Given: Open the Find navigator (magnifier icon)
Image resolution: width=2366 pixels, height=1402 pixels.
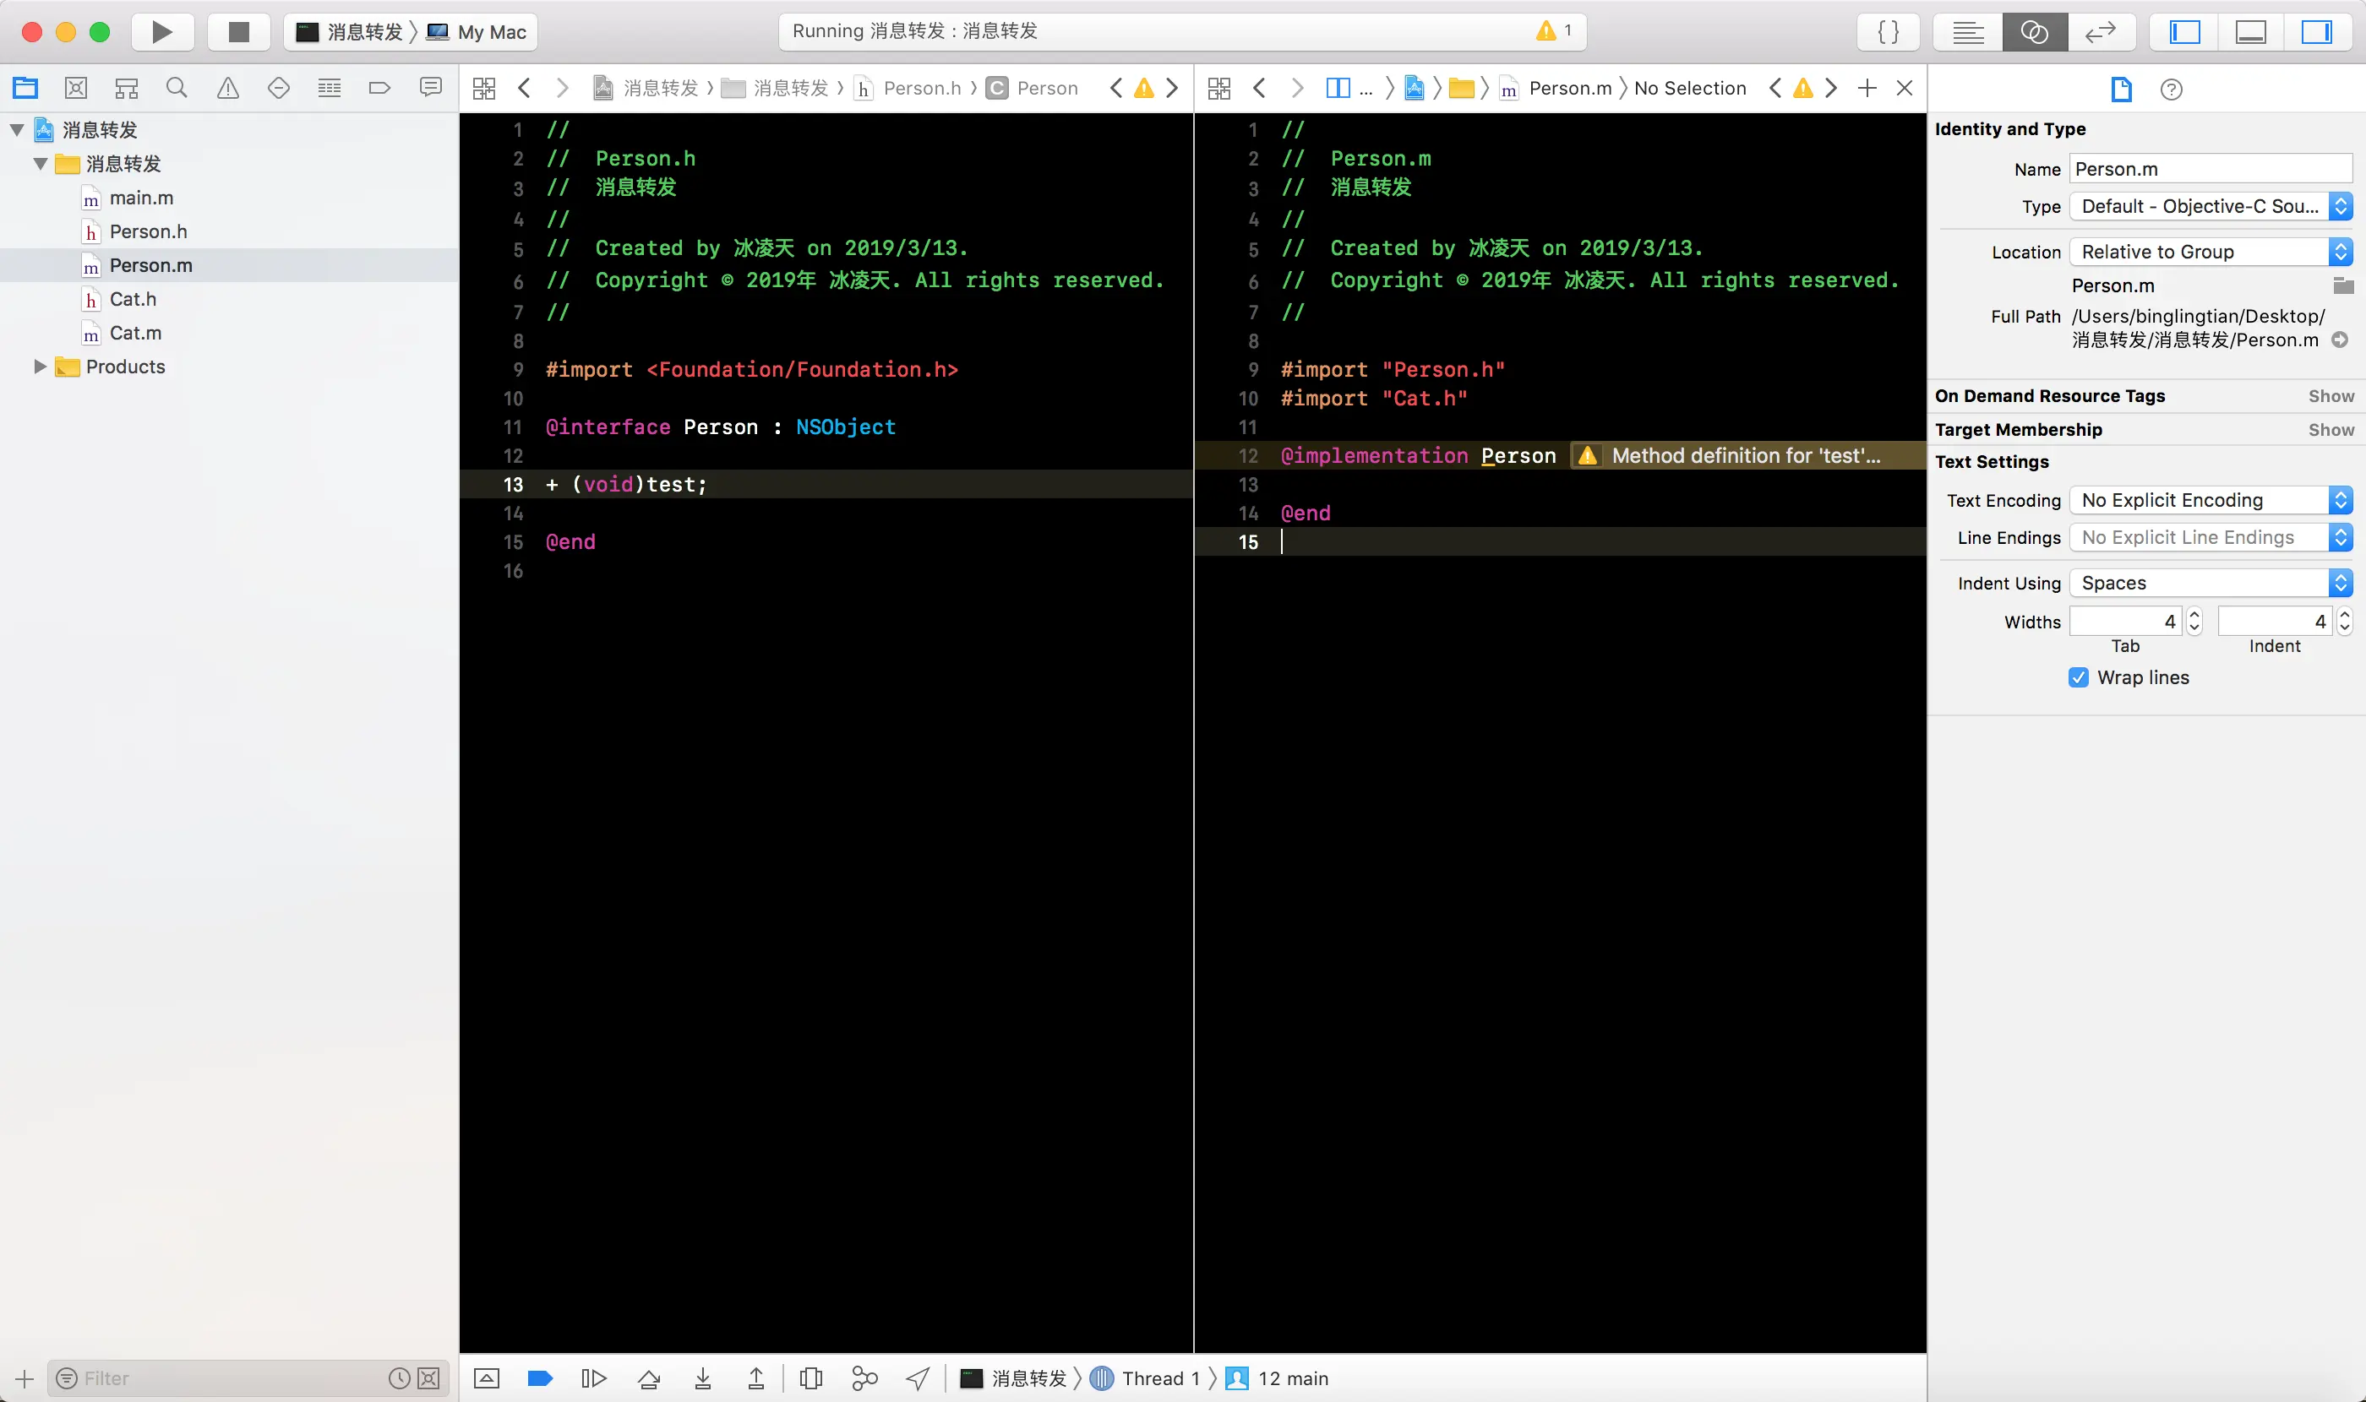Looking at the screenshot, I should pos(177,88).
